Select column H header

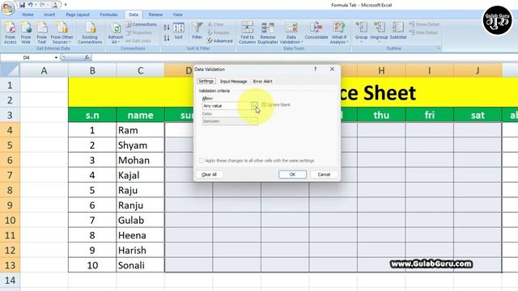pos(381,70)
